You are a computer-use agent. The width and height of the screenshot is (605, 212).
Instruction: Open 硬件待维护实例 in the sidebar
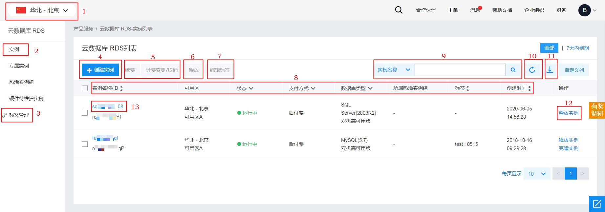26,99
